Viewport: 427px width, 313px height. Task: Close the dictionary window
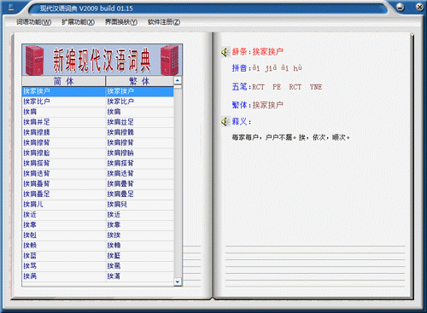click(x=419, y=7)
